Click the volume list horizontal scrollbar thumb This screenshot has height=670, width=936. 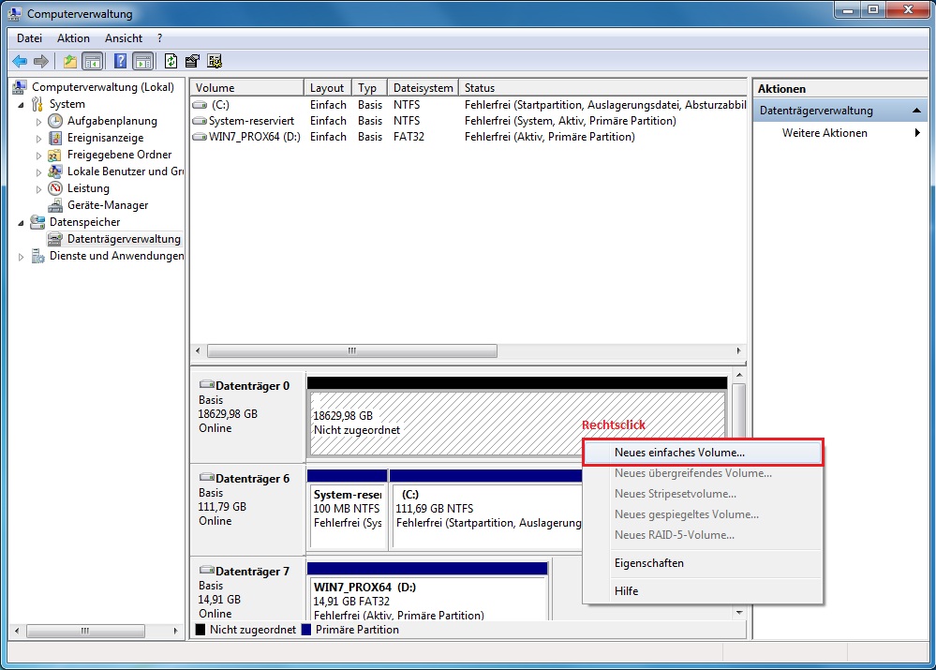tap(352, 350)
